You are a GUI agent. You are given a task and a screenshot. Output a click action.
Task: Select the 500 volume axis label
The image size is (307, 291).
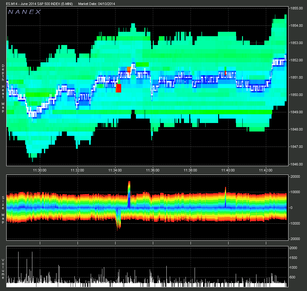click(292, 277)
